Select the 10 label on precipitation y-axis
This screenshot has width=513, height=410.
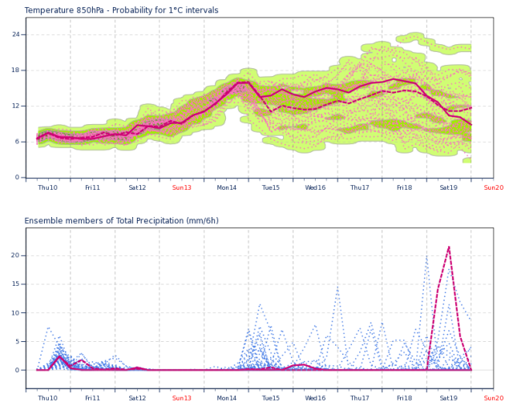16,313
